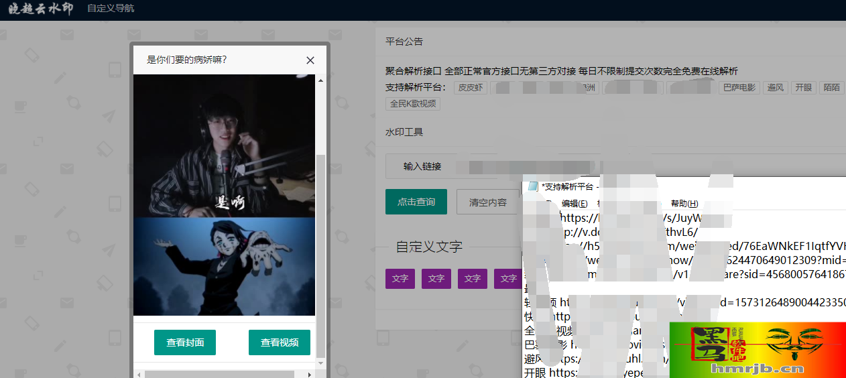
Task: Click the leftmost purple 文字 button
Action: point(400,279)
